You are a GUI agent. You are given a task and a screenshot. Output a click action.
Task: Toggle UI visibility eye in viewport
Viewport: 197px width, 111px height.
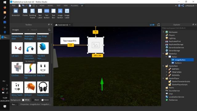(x=152, y=25)
